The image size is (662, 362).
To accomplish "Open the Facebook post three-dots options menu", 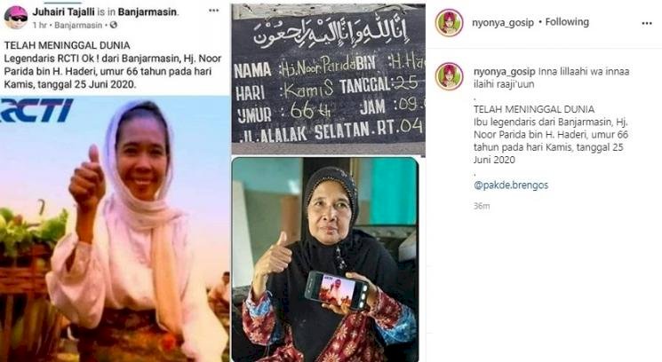I will (213, 11).
